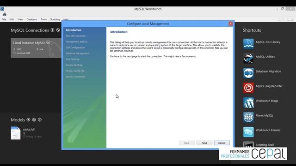This screenshot has height=166, width=296.
Task: Select the Introduction step in the wizard sidebar
Action: (74, 30)
